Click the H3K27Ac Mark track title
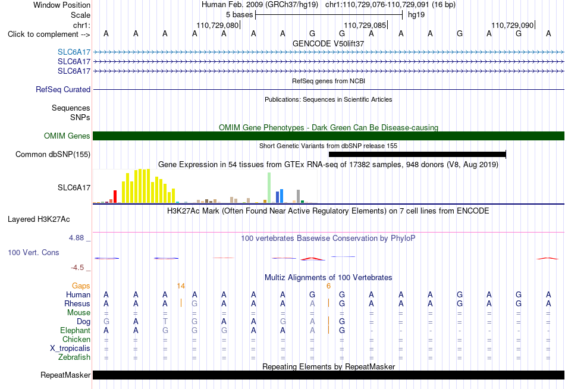This screenshot has width=565, height=389. tap(328, 211)
